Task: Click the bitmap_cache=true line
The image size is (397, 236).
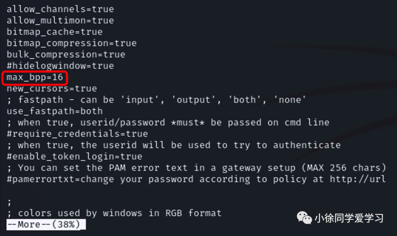Action: (x=55, y=32)
